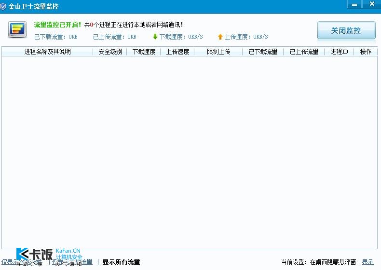Click the 已上传流量: 0KB statistic
This screenshot has width=381, height=270.
(x=114, y=37)
